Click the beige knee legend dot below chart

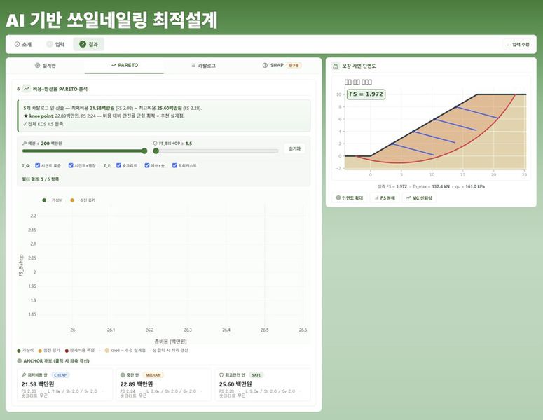point(107,351)
